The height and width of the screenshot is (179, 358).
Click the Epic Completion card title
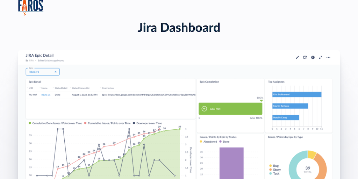point(209,82)
